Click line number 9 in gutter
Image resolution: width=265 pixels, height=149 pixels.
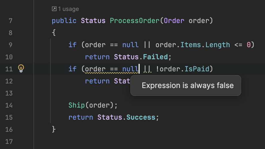[11, 45]
